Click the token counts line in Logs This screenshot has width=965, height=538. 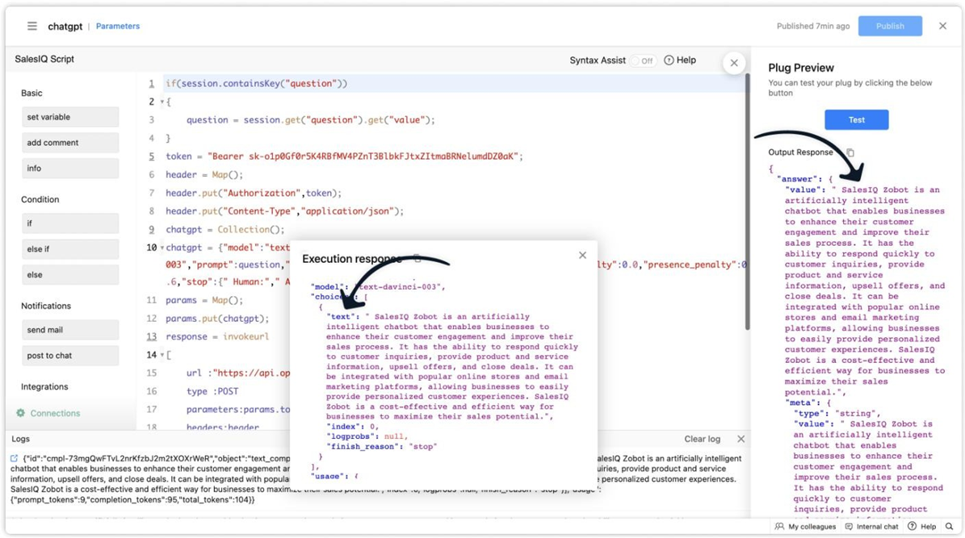[132, 500]
